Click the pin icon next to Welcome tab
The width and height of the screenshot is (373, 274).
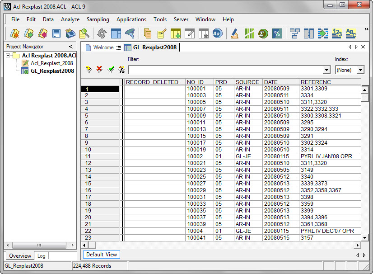(x=118, y=47)
